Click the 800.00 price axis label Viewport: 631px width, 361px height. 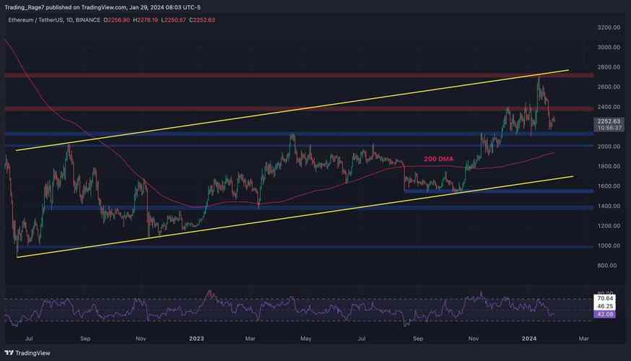(607, 265)
